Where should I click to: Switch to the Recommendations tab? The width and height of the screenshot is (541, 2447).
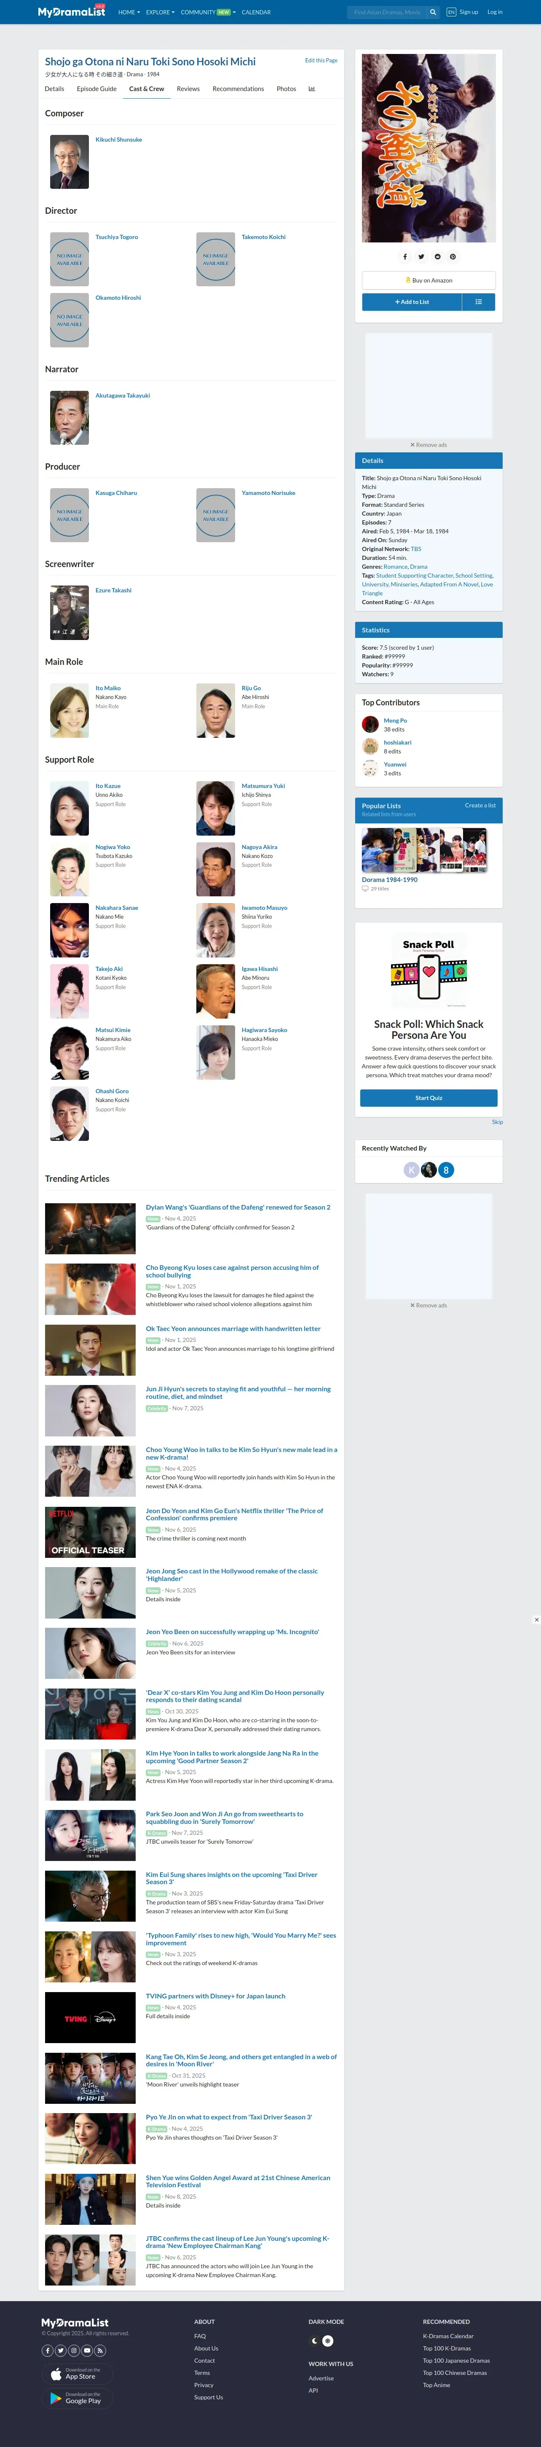click(x=238, y=89)
